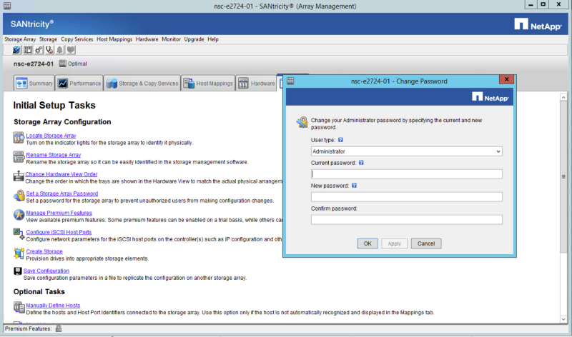This screenshot has height=337, width=572.
Task: Open the Configure iSCSI Host Ports link
Action: point(59,233)
